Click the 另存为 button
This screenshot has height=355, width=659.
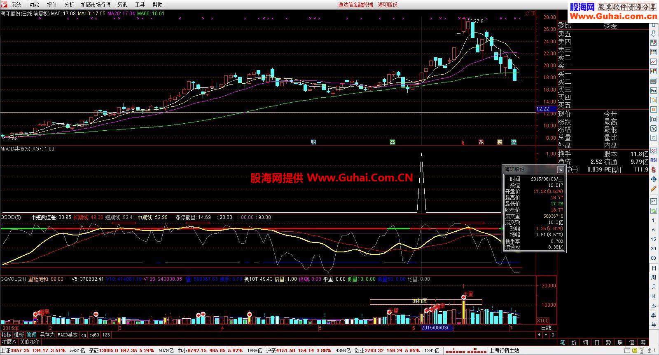tap(47, 335)
